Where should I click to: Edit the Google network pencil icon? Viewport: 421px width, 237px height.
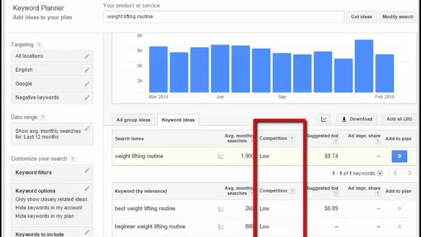(x=87, y=84)
